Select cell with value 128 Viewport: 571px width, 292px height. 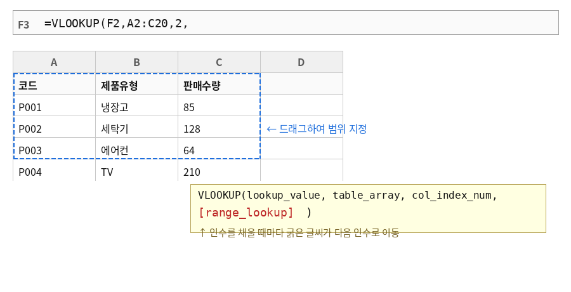pos(219,127)
